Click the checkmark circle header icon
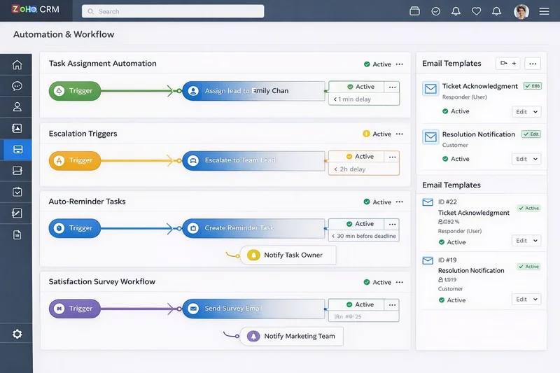The width and height of the screenshot is (560, 373). coord(435,11)
